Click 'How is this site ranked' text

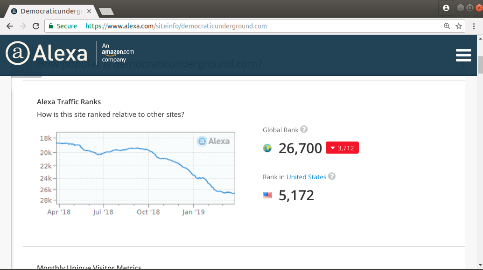click(111, 114)
